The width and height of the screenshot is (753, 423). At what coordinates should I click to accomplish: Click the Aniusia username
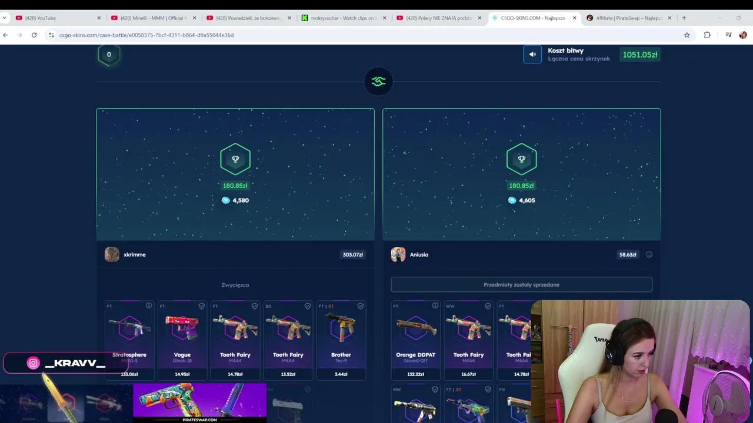(x=419, y=254)
